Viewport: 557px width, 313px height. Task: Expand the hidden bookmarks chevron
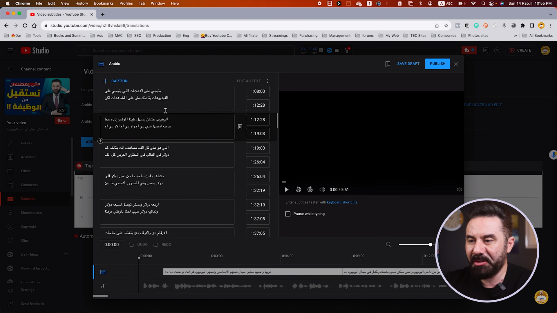point(515,36)
